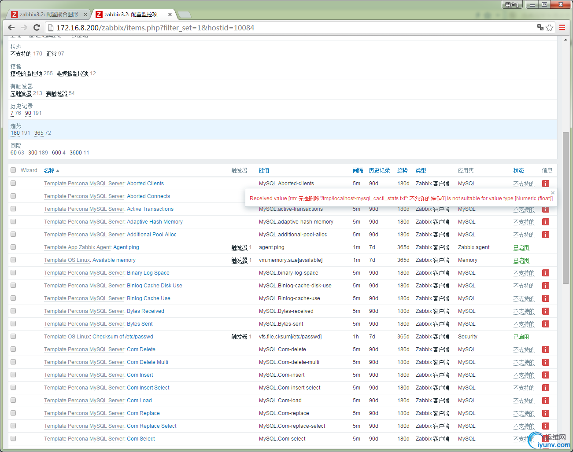Viewport: 573px width, 452px height.
Task: Sort items by 类型 column
Action: click(x=421, y=170)
